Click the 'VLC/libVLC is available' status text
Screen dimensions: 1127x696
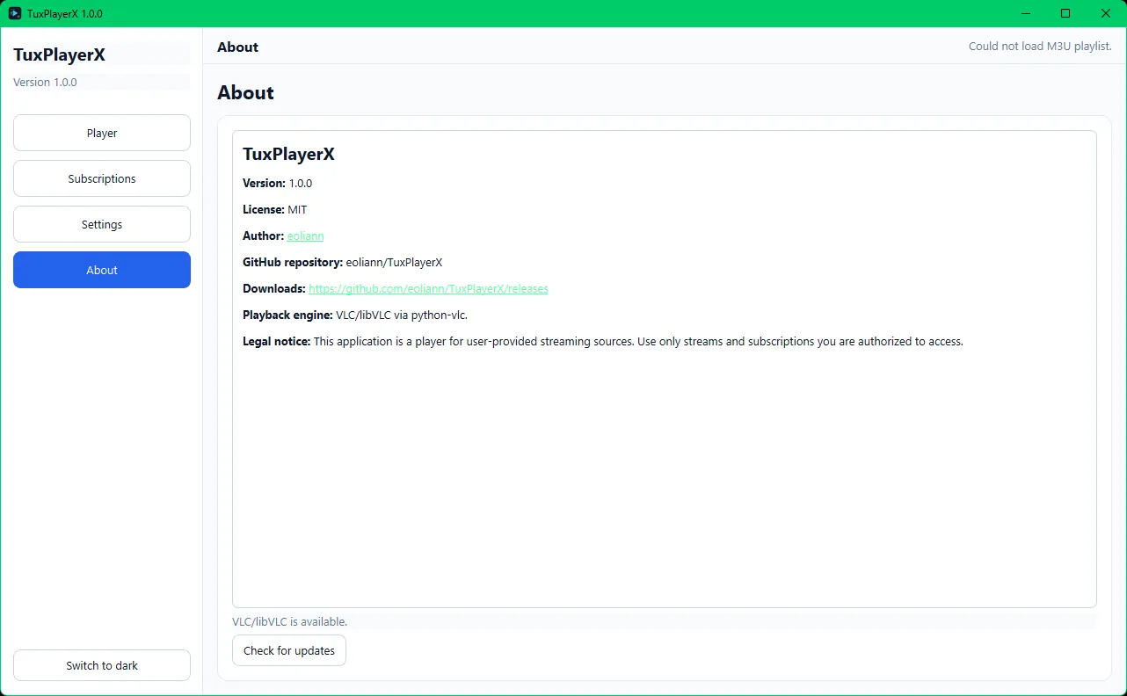(x=289, y=621)
